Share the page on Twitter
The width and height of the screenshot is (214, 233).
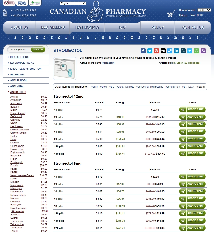(150, 51)
